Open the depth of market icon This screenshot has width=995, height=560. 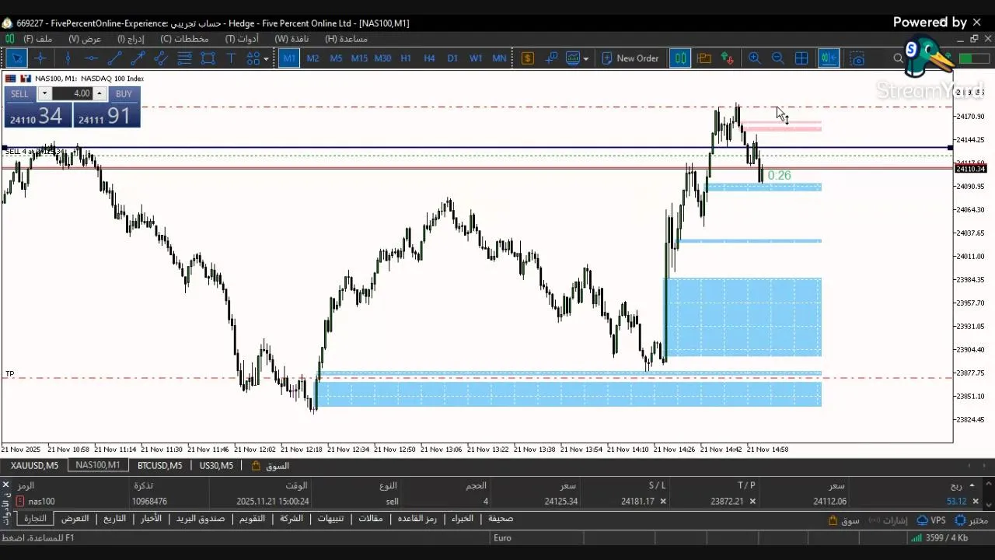(551, 58)
